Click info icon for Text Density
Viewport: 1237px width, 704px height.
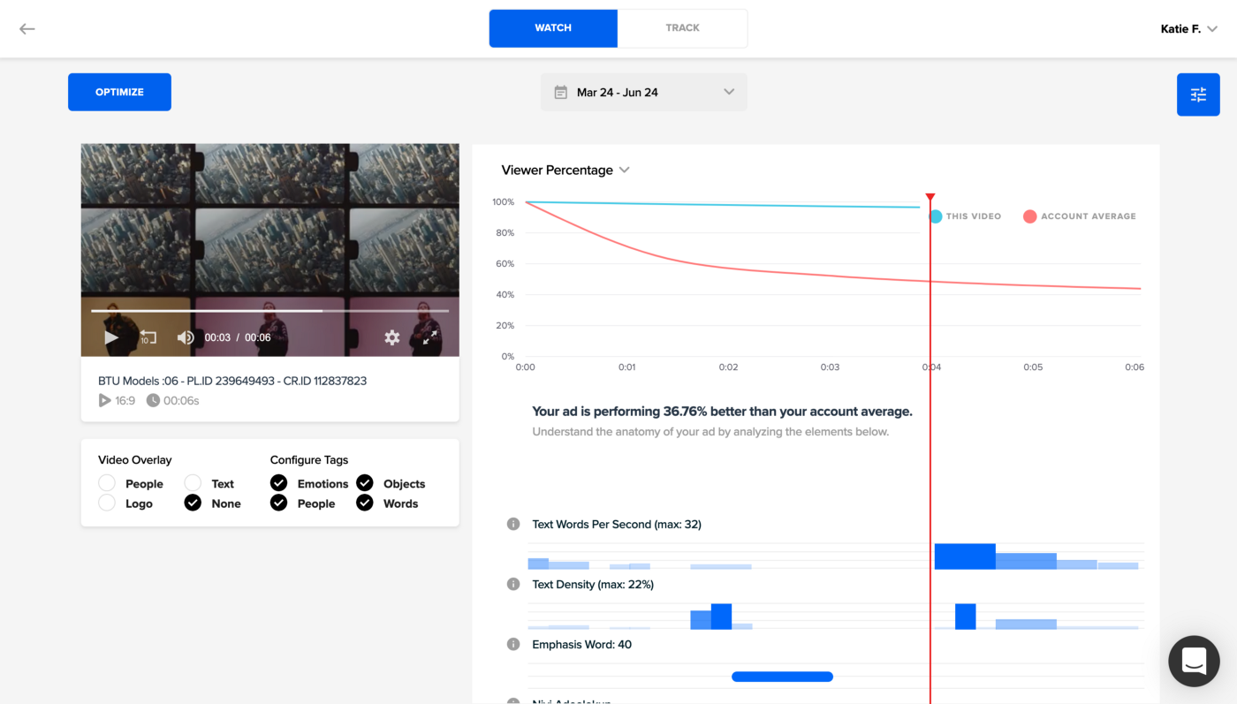(512, 584)
